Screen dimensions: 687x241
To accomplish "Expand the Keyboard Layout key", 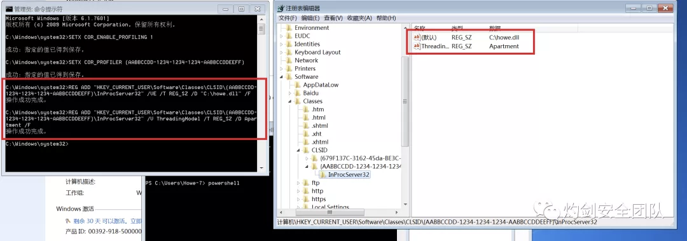I will pyautogui.click(x=281, y=52).
